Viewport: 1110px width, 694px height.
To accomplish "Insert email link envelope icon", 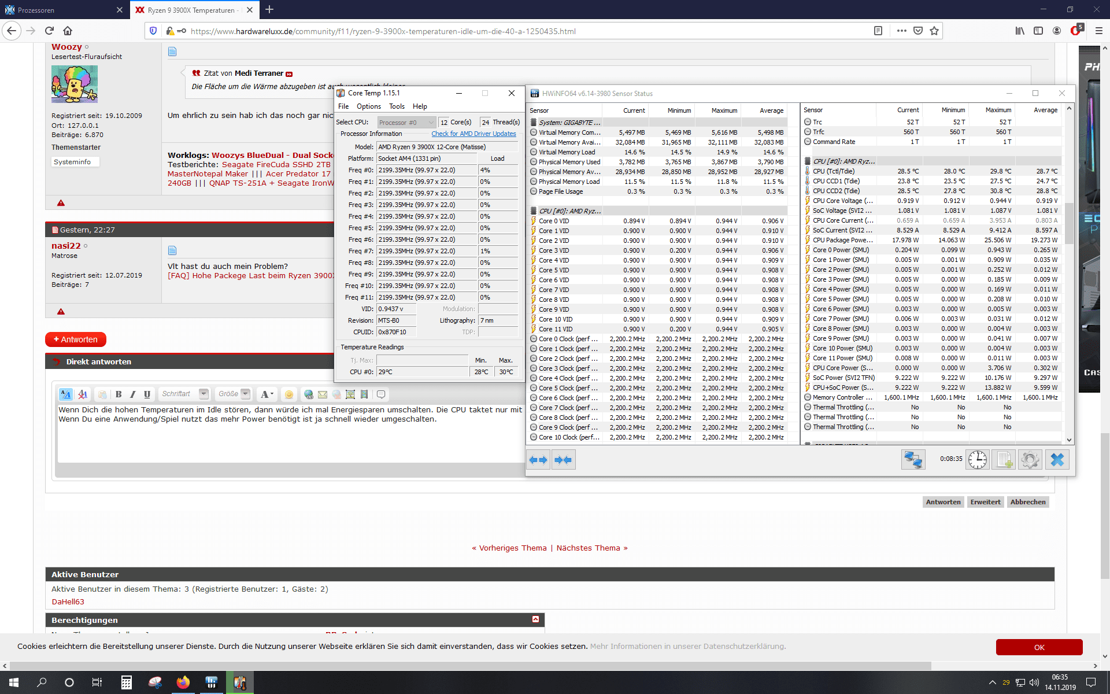I will coord(323,394).
